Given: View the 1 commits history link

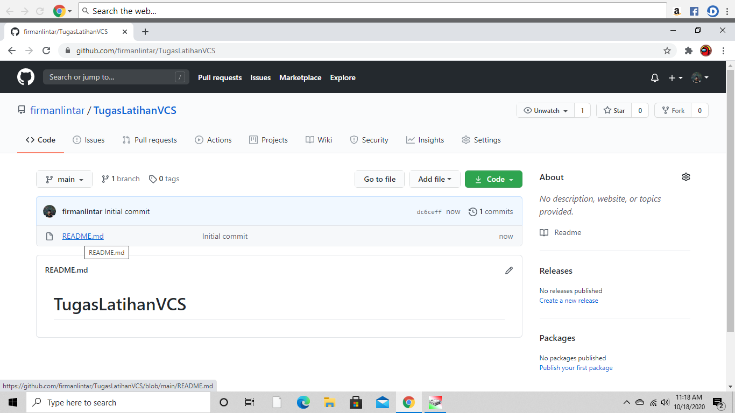Looking at the screenshot, I should [491, 211].
